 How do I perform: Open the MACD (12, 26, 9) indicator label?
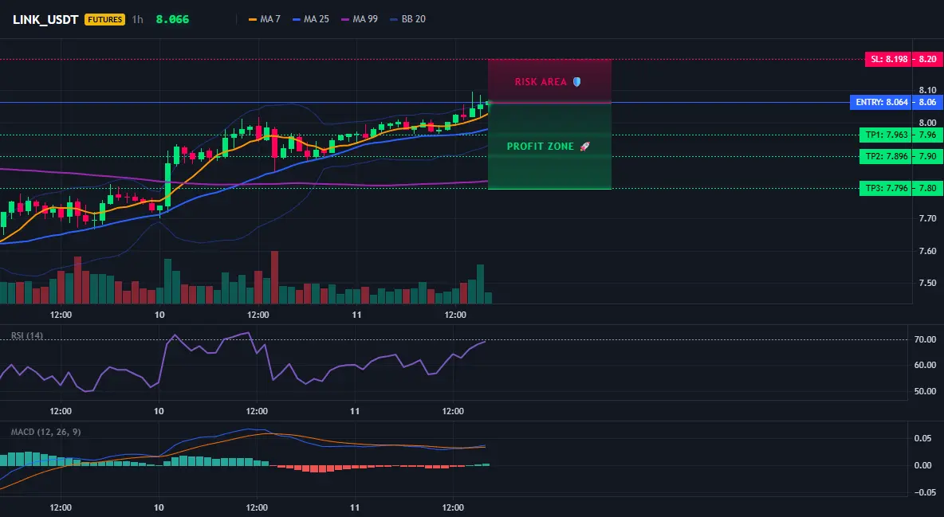point(45,432)
